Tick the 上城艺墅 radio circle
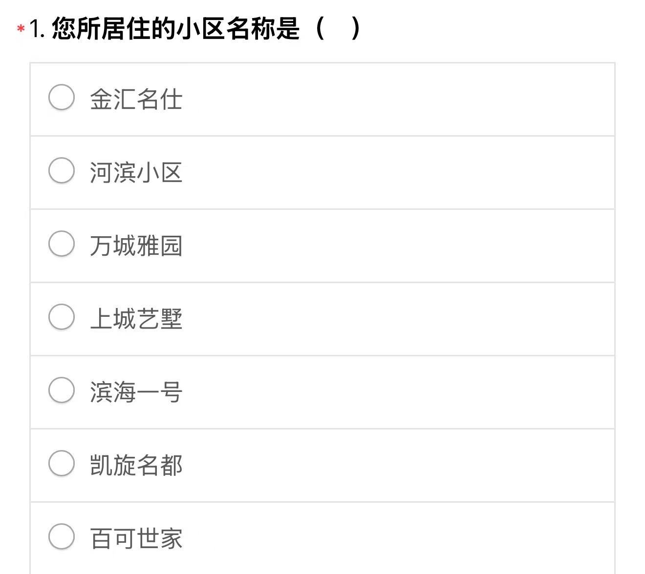The image size is (645, 574). coord(62,317)
